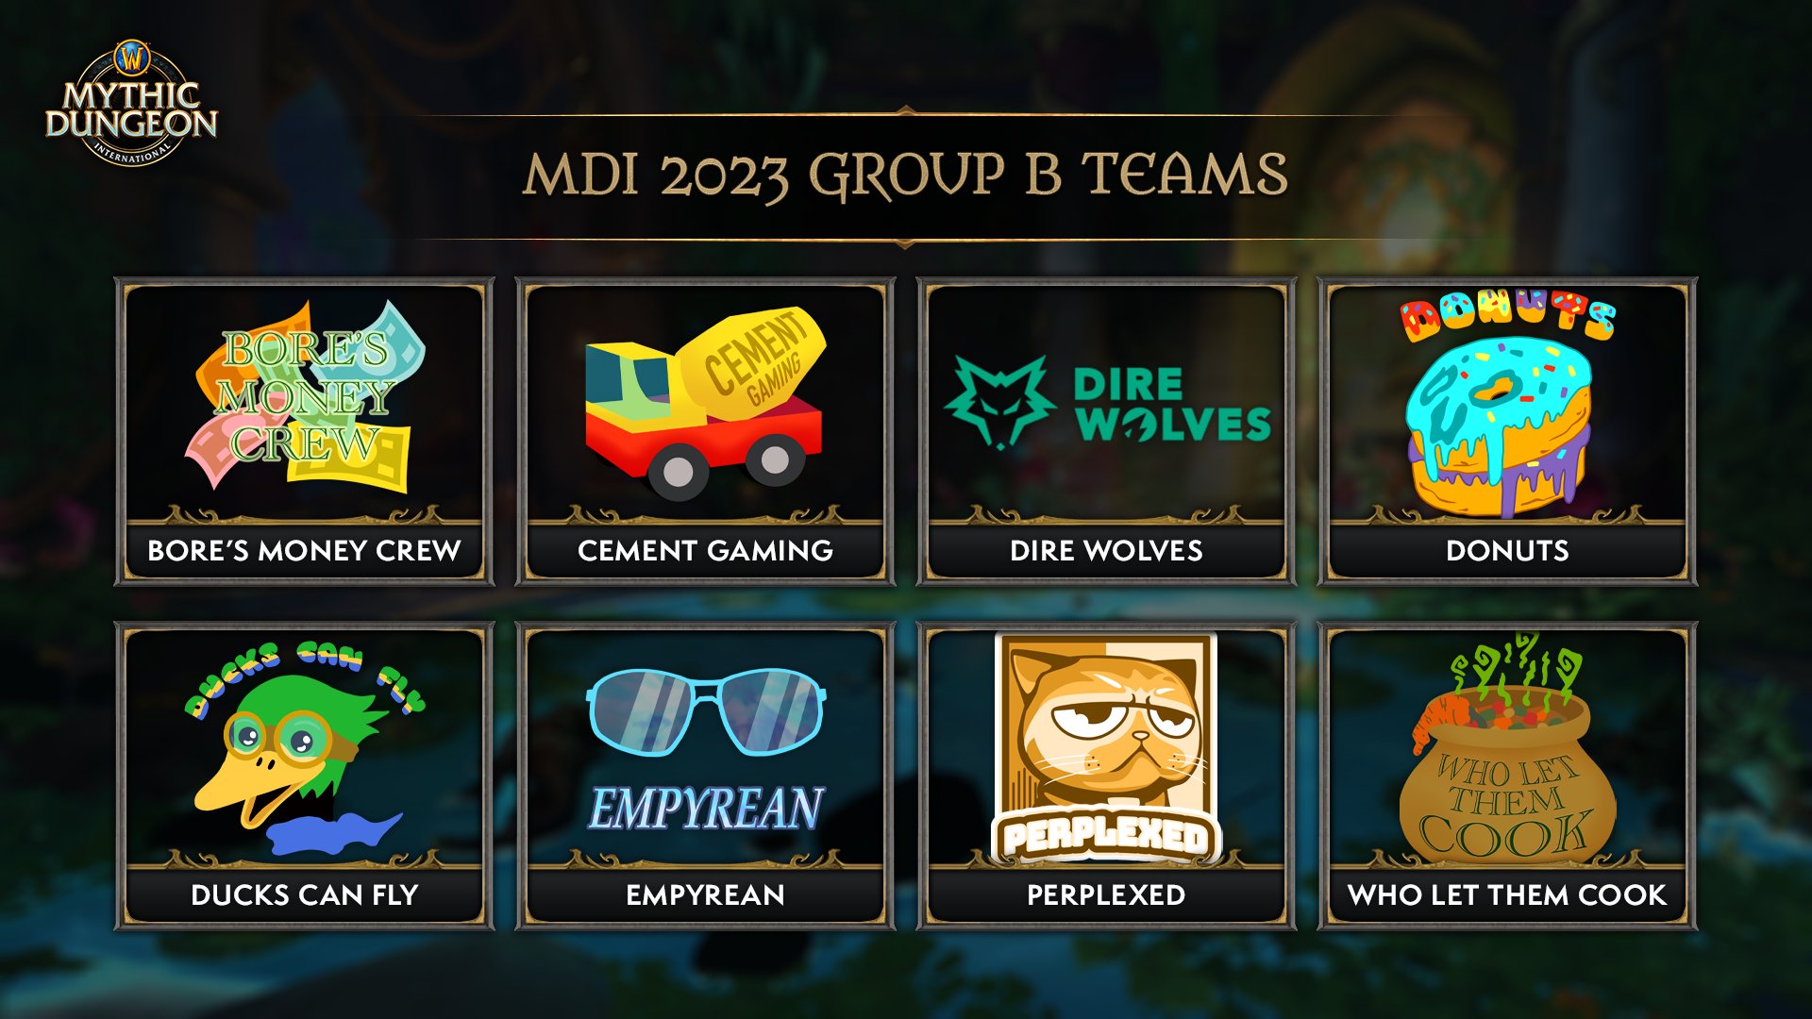Click the WHO LET THEM COOK label

point(1507,894)
